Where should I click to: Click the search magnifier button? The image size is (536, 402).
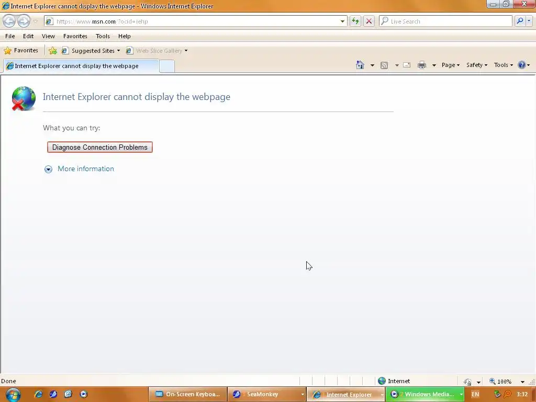520,21
